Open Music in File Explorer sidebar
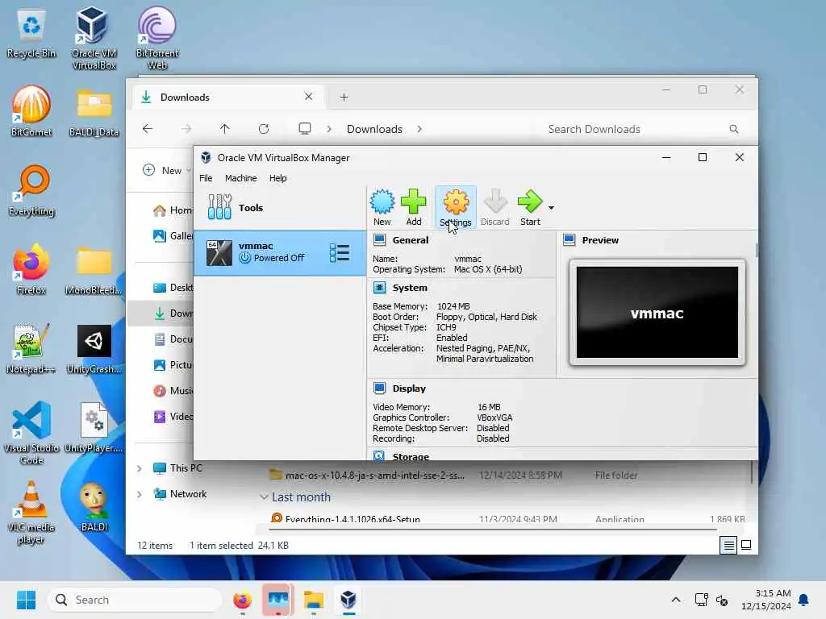The image size is (826, 619). click(x=173, y=391)
